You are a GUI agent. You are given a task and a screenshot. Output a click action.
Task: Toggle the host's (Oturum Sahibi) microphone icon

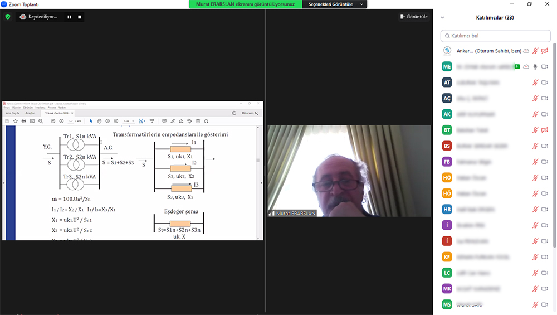coord(535,51)
